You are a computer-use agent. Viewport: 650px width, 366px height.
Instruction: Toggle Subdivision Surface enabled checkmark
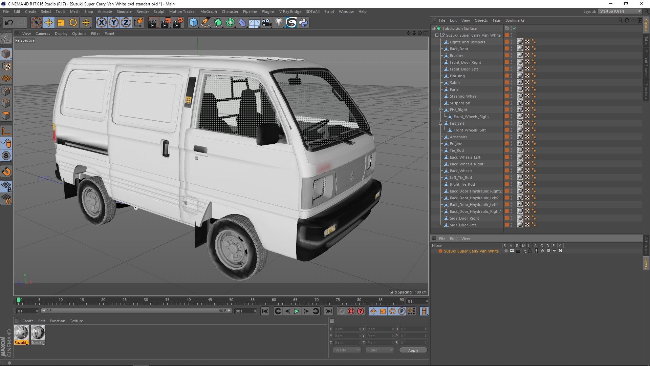(514, 28)
